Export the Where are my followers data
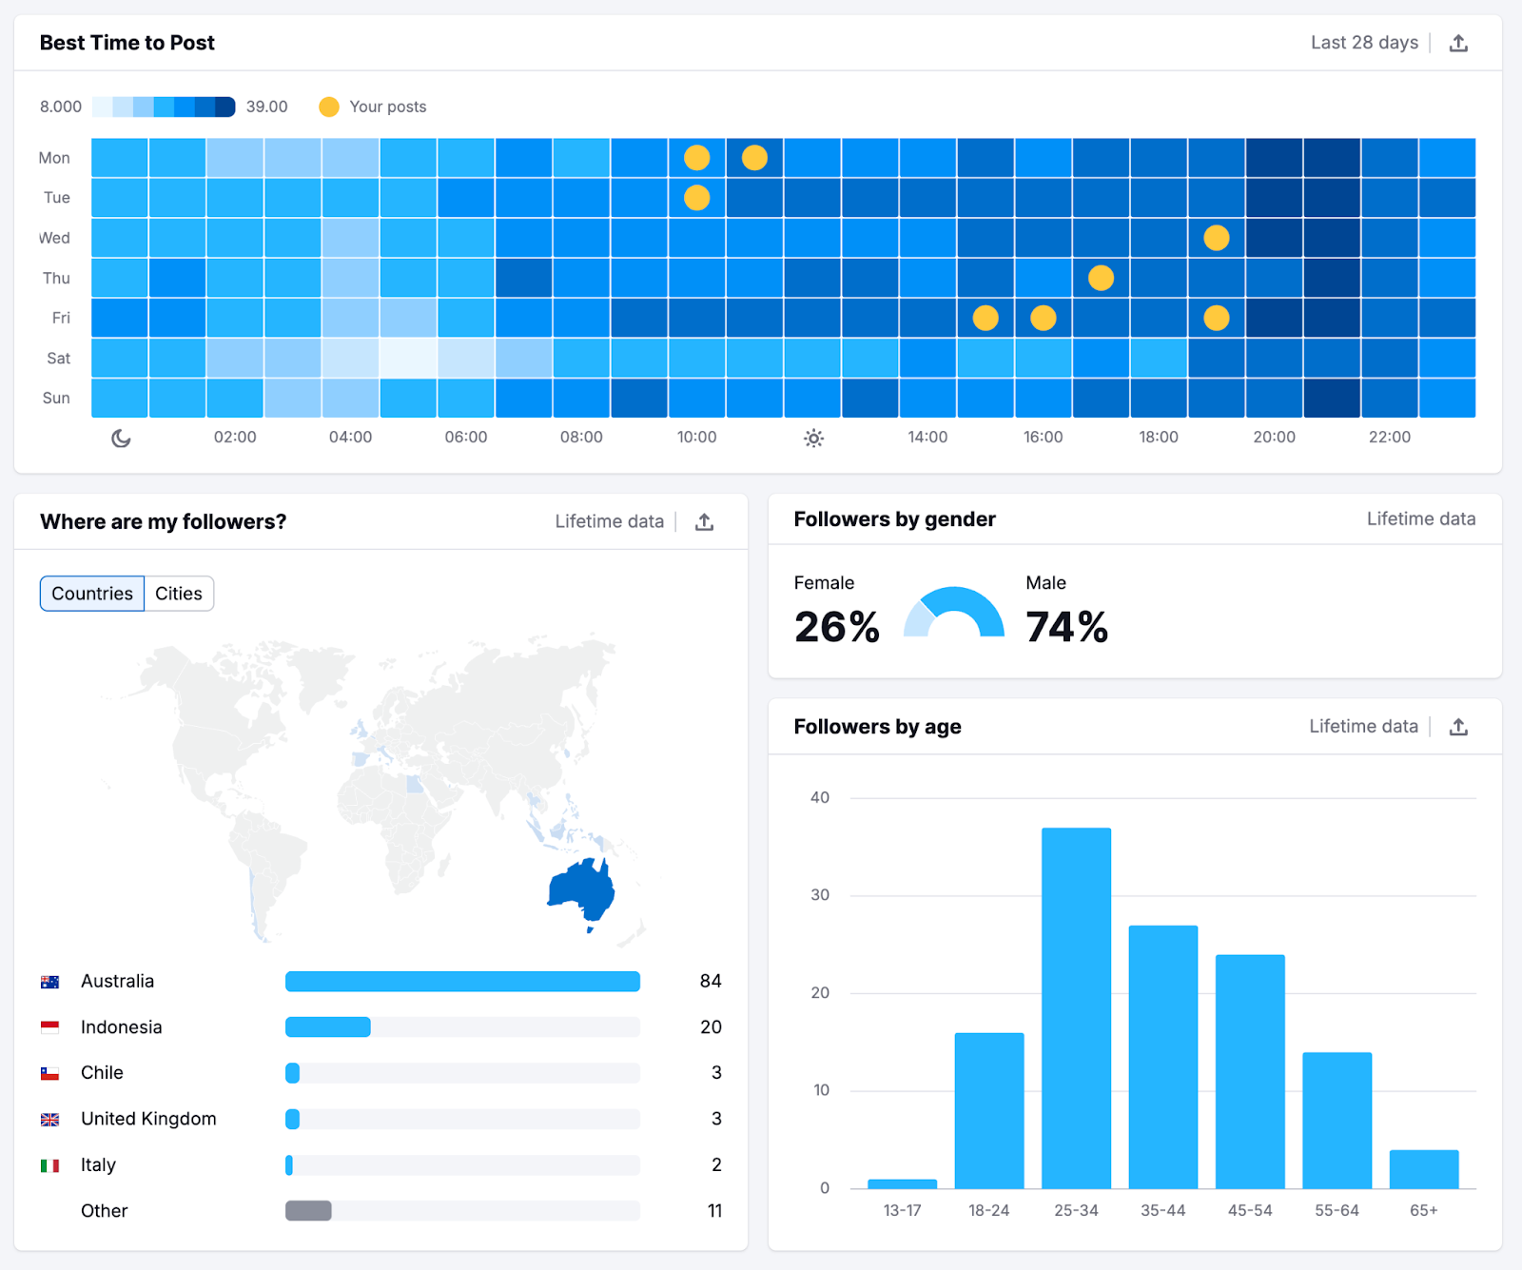This screenshot has width=1522, height=1270. pos(704,521)
